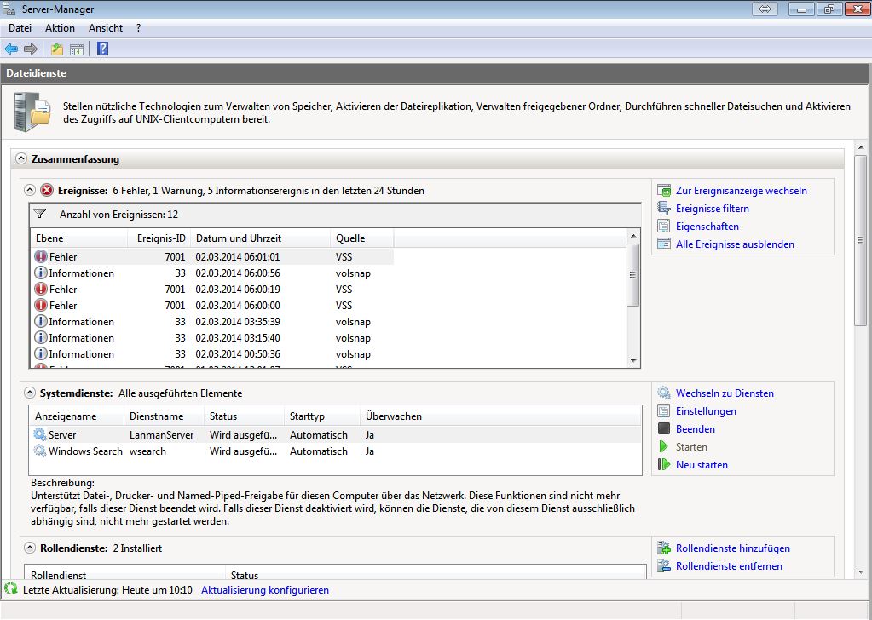Viewport: 872px width, 620px height.
Task: Click the back arrow toolbar icon
Action: (x=11, y=49)
